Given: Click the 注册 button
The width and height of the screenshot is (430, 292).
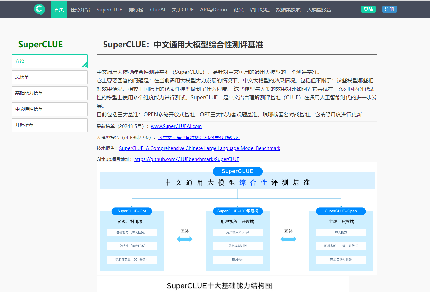Looking at the screenshot, I should click(390, 9).
